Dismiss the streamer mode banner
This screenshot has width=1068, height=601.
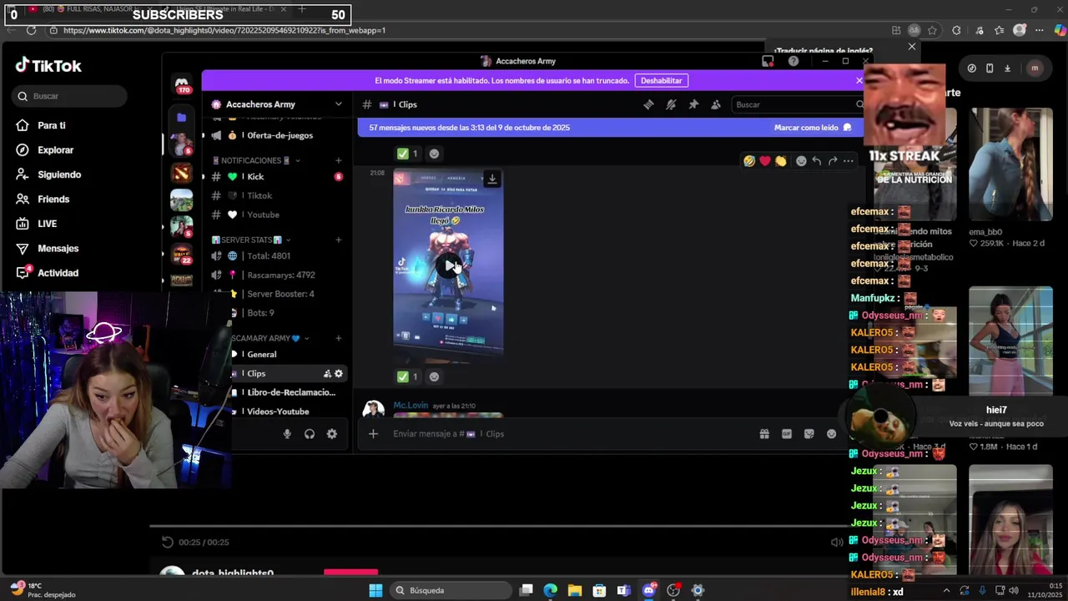(859, 81)
